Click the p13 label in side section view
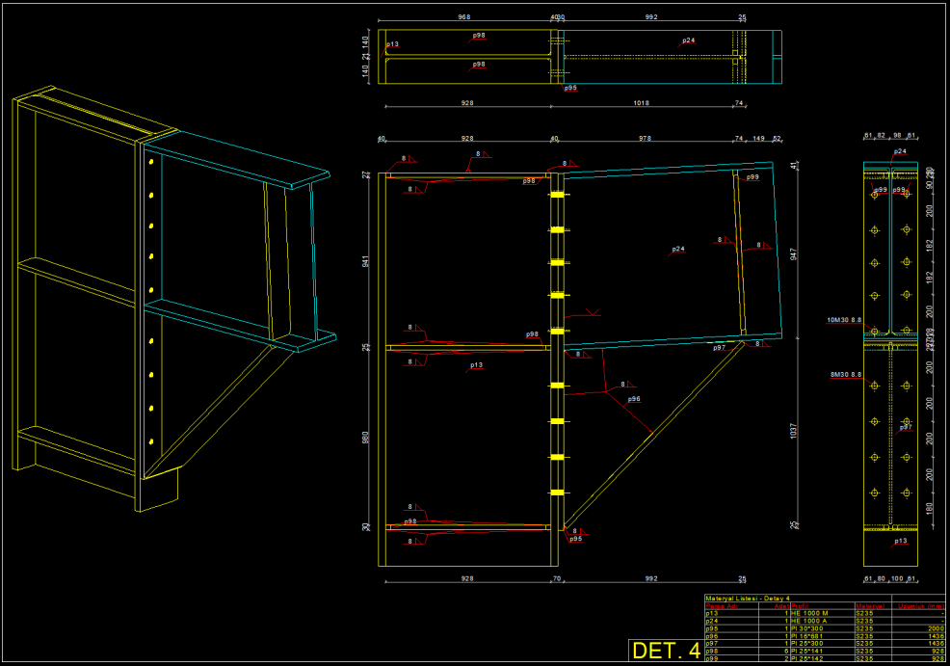The height and width of the screenshot is (666, 950). tap(900, 541)
